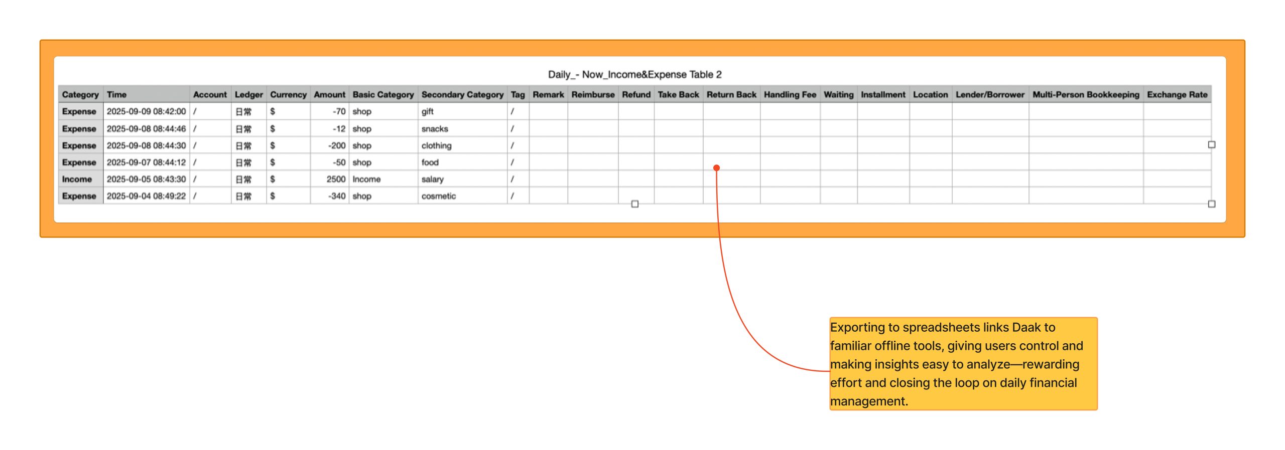Select the Multi-Person Bookkeeping column header
This screenshot has height=450, width=1285.
pyautogui.click(x=1086, y=94)
